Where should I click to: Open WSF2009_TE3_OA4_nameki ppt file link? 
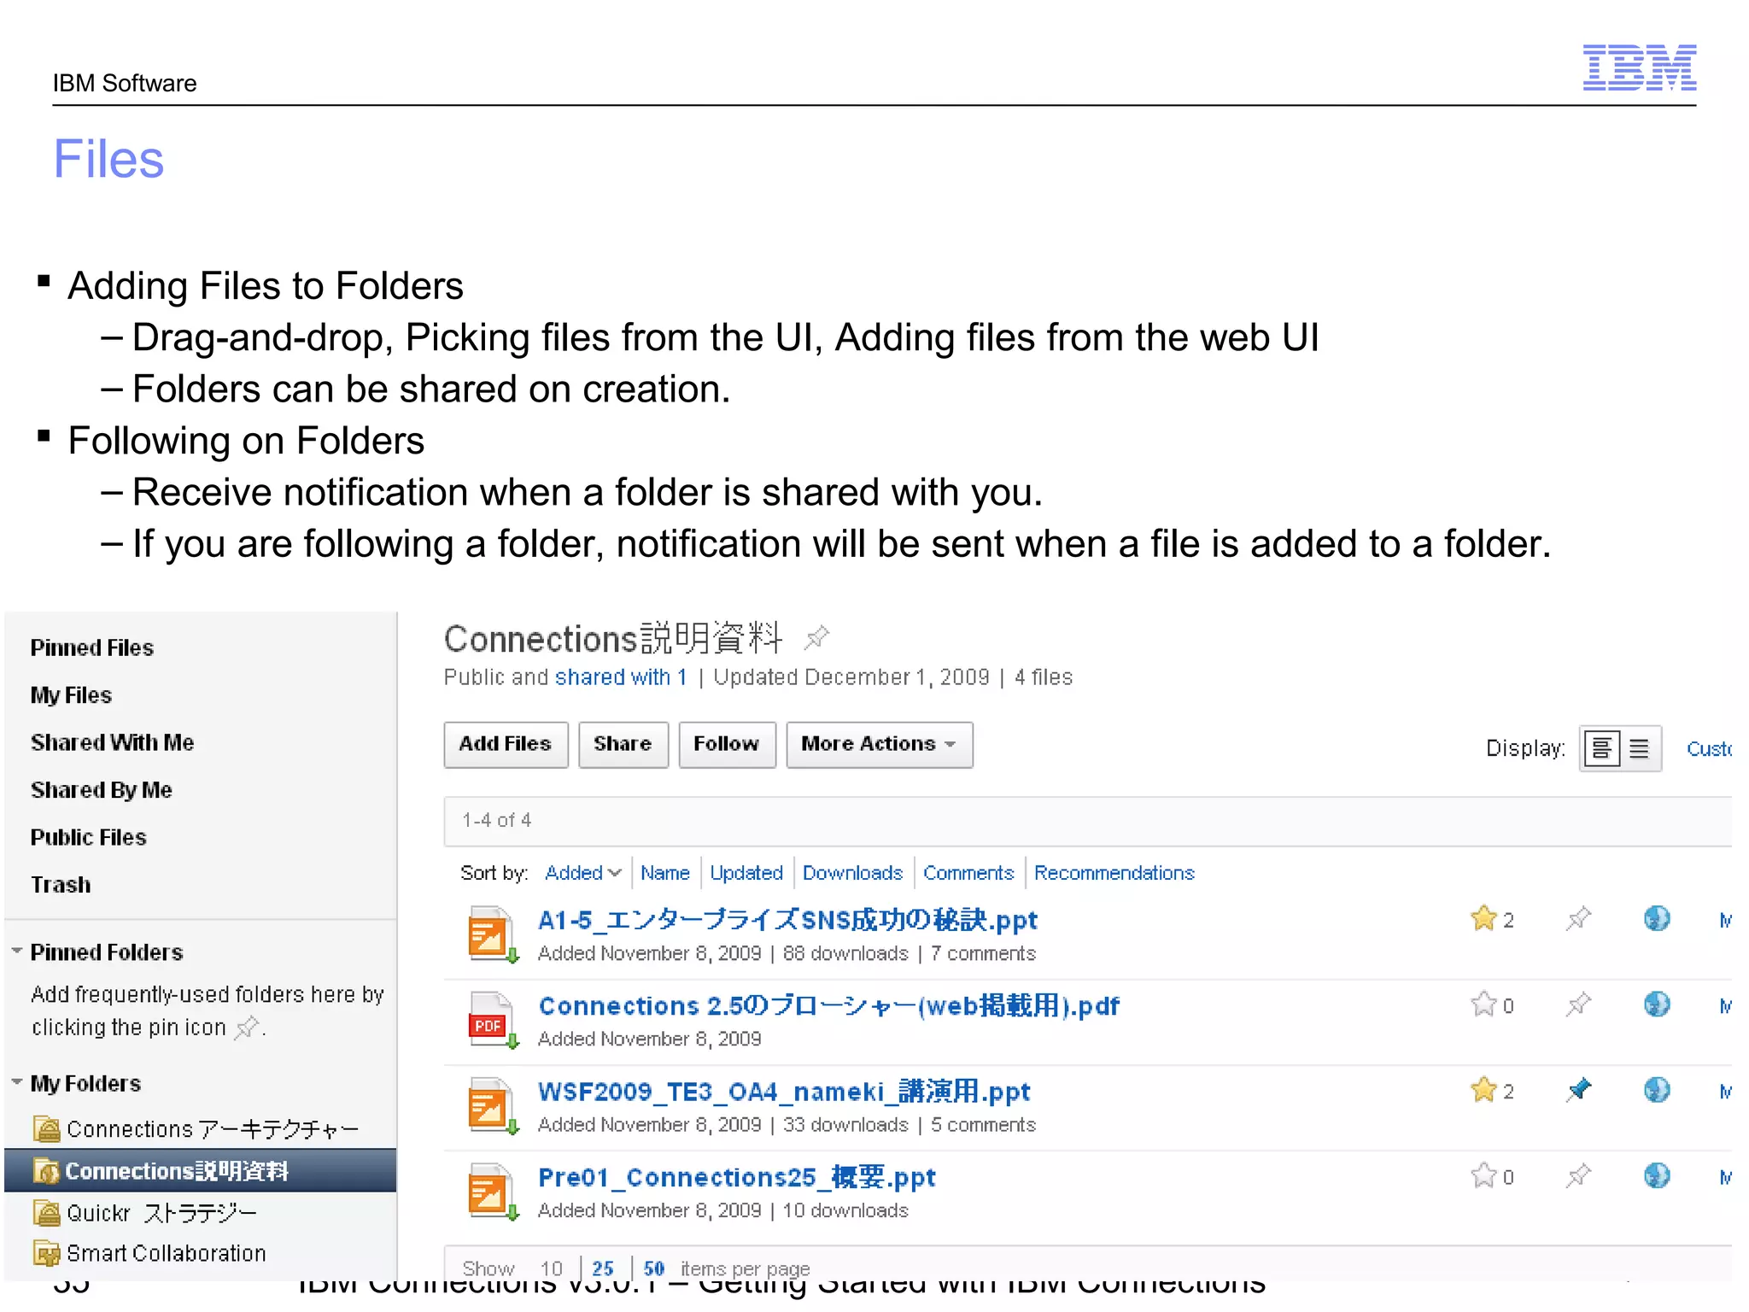tap(784, 1092)
